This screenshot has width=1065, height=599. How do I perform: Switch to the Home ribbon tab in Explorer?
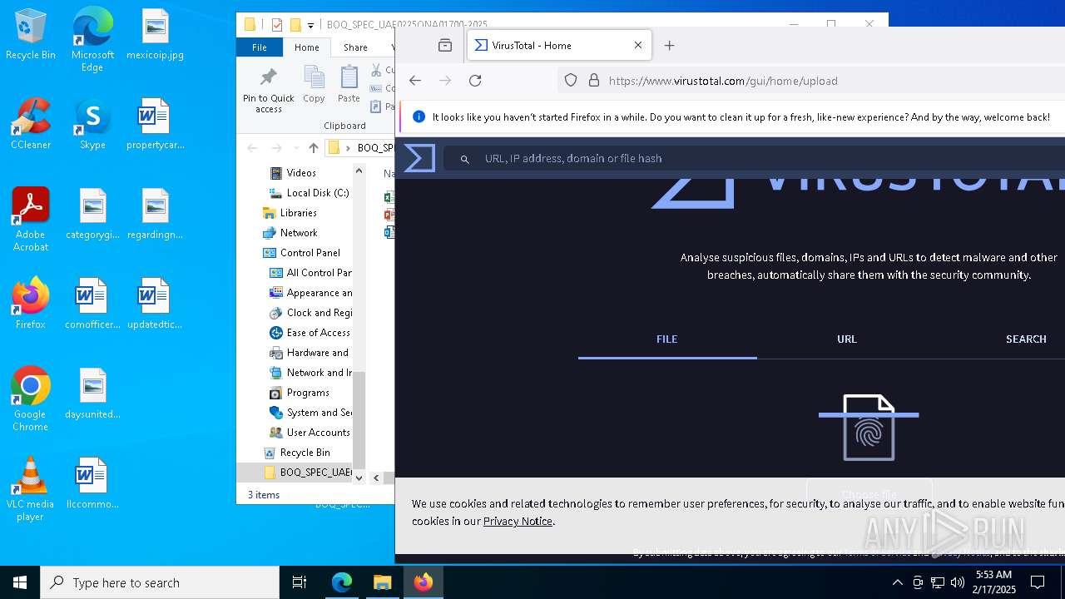tap(306, 47)
